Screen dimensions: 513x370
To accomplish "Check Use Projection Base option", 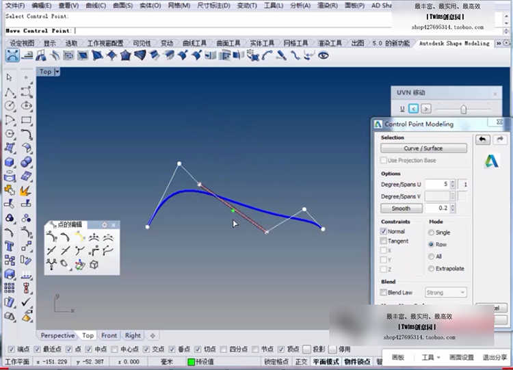I will tap(384, 160).
